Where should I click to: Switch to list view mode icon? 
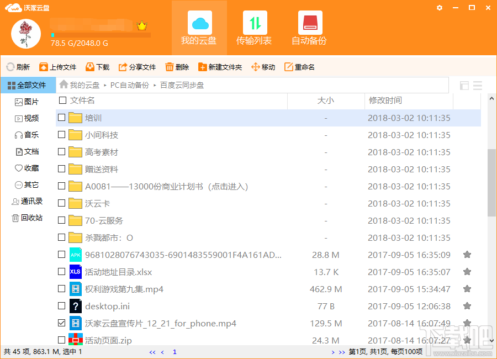coord(478,85)
